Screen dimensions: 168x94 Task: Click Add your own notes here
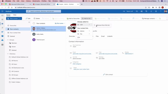(81, 69)
